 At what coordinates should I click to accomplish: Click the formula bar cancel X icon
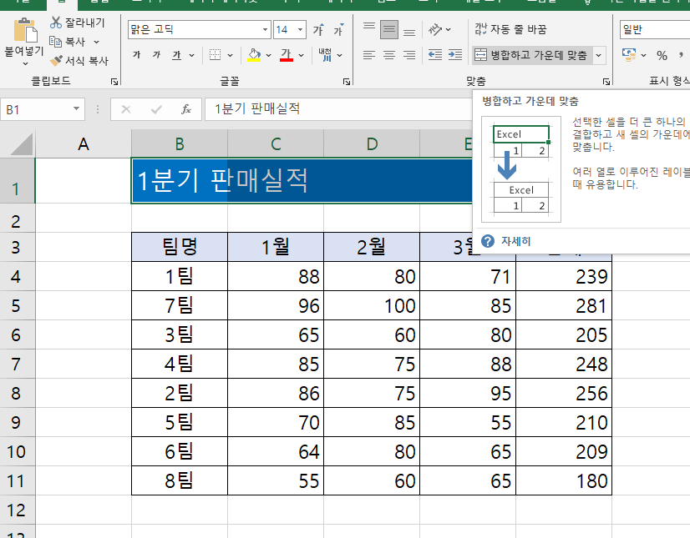(x=126, y=109)
